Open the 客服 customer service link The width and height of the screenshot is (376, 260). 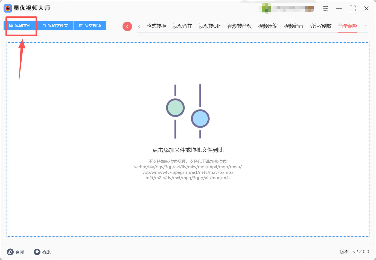coord(42,252)
